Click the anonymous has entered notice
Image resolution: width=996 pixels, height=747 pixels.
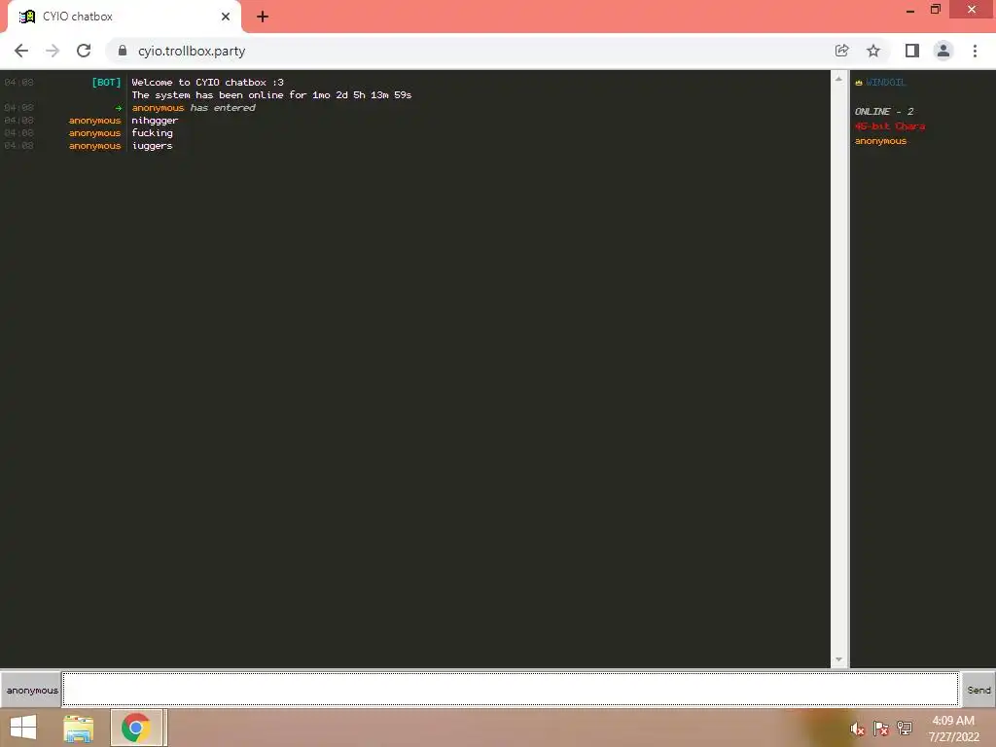click(x=194, y=108)
